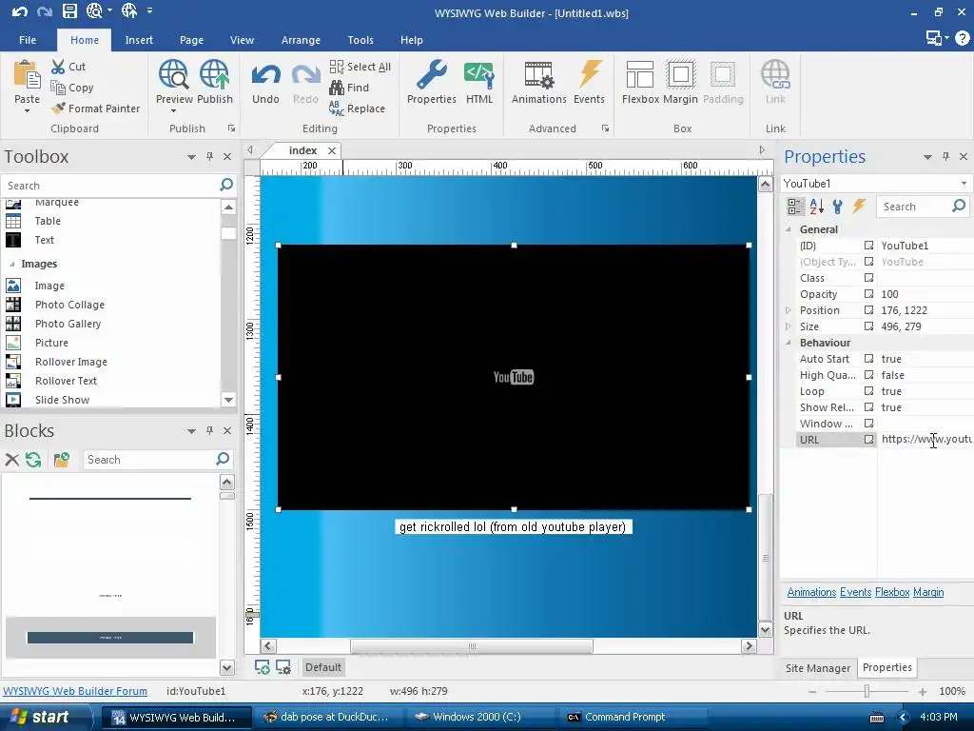Open the WYSIWYG Web Builder Forum link
This screenshot has height=731, width=974.
point(75,691)
